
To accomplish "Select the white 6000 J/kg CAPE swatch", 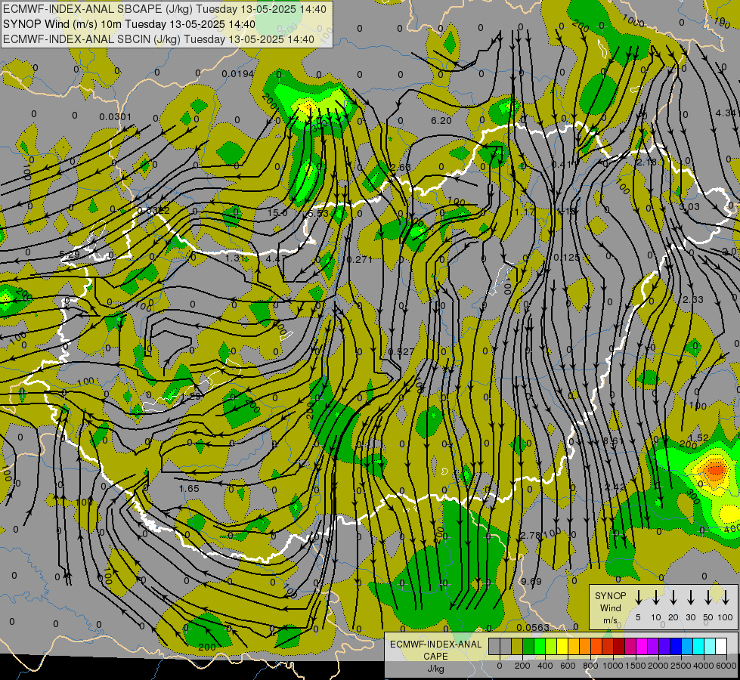I will (721, 646).
